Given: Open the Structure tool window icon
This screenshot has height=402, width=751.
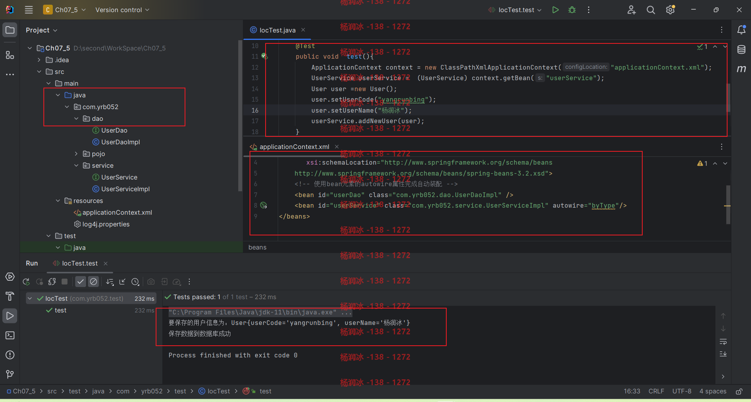Looking at the screenshot, I should (x=10, y=55).
